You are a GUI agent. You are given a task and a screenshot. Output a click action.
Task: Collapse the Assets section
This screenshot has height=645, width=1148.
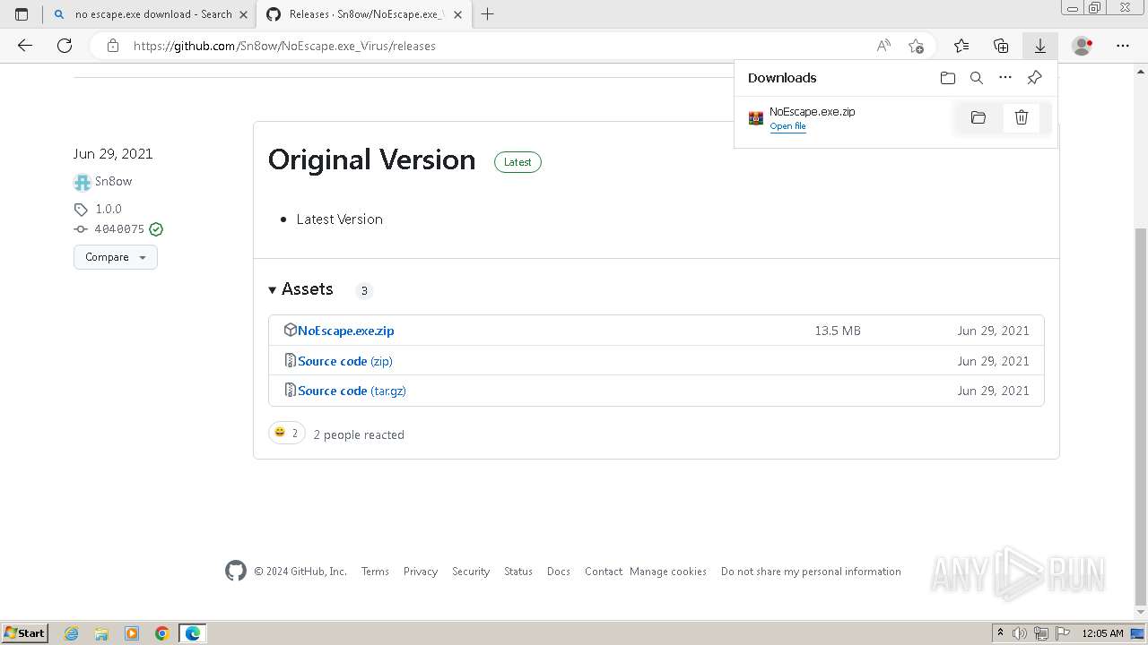pyautogui.click(x=300, y=289)
